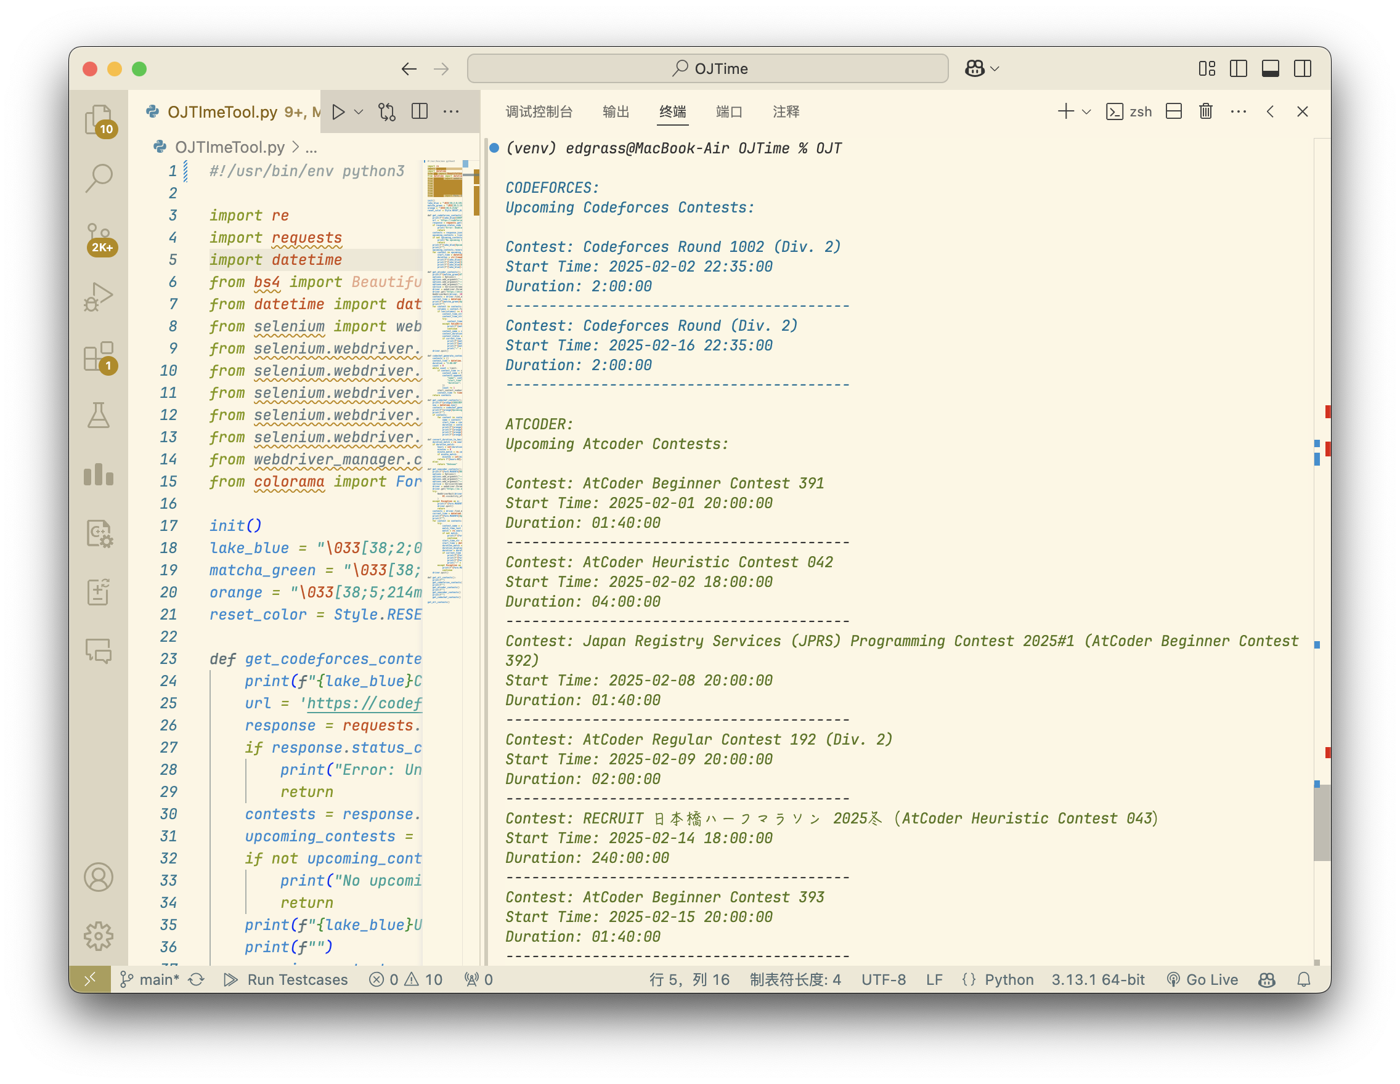Open the Accounts icon
Screen dimensions: 1400x1084
pos(99,877)
